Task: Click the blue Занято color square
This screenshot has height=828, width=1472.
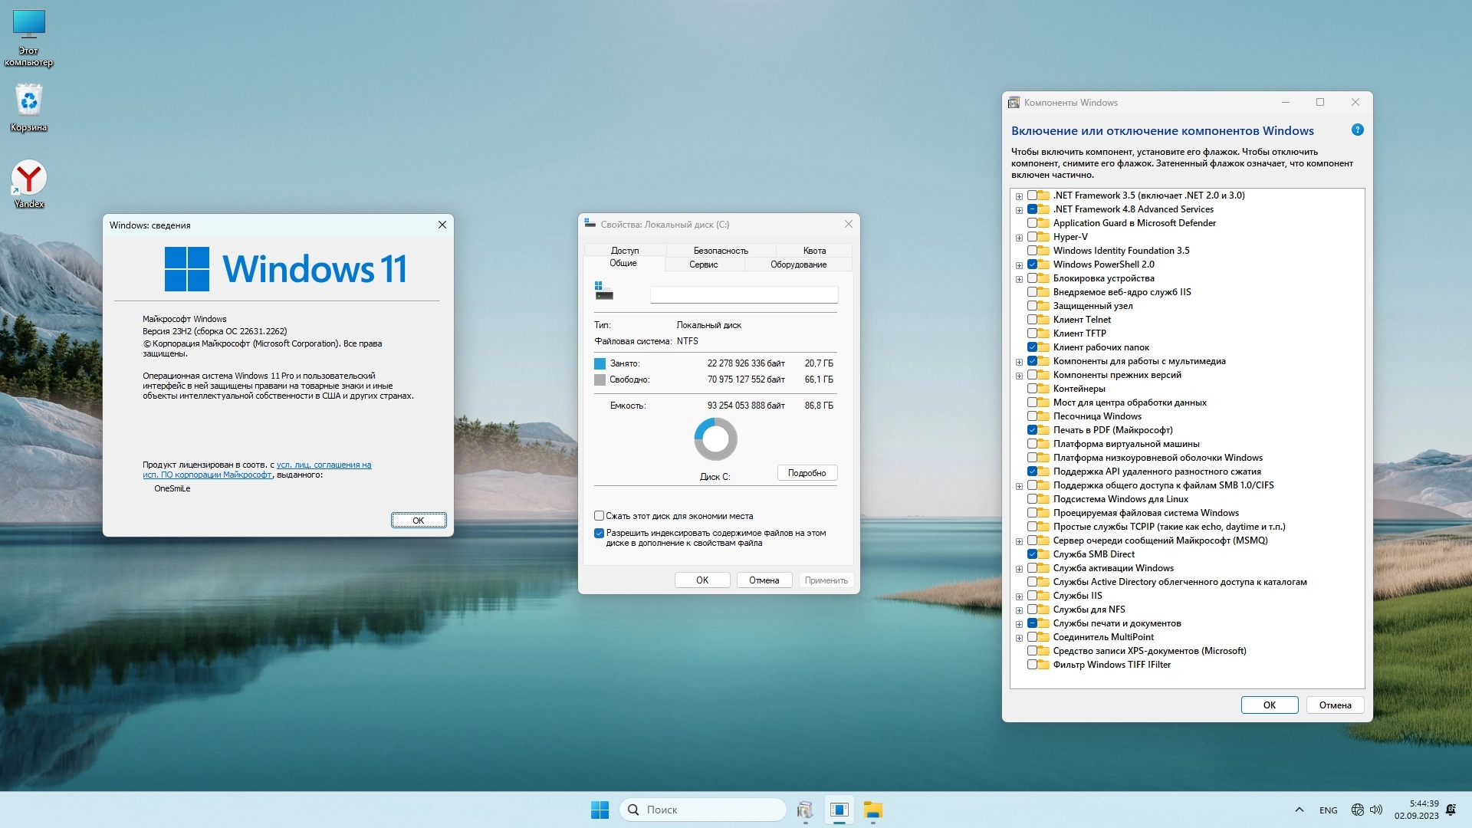Action: tap(600, 363)
